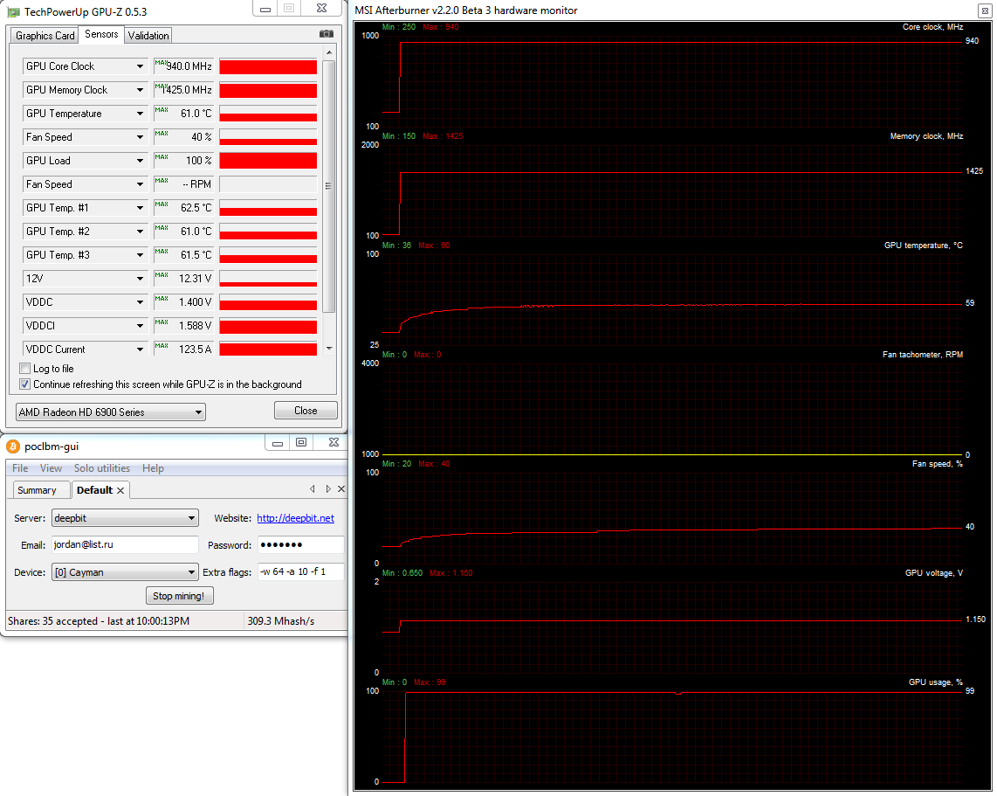Image resolution: width=997 pixels, height=796 pixels.
Task: Uncheck Continue refreshing in background option
Action: (25, 384)
